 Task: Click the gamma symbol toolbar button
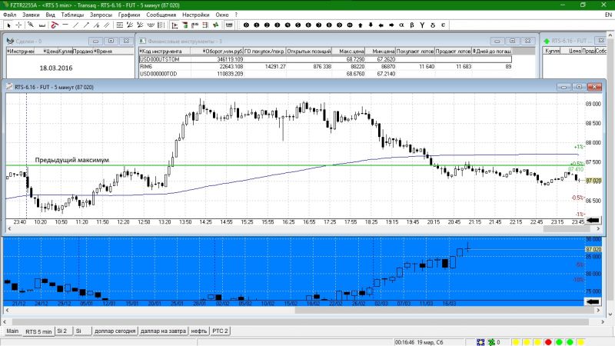pyautogui.click(x=422, y=25)
